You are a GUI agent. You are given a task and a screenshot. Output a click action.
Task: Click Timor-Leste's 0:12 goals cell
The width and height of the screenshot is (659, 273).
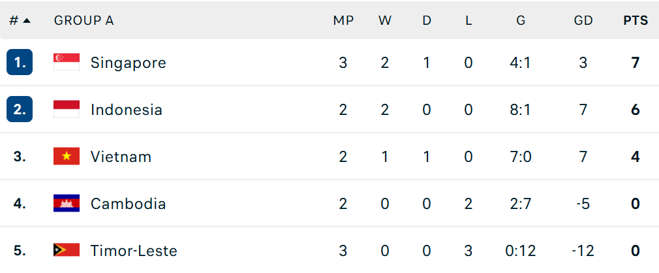[x=521, y=251]
